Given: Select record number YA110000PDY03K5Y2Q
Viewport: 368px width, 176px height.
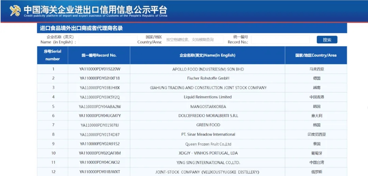Looking at the screenshot, I should 100,97.
